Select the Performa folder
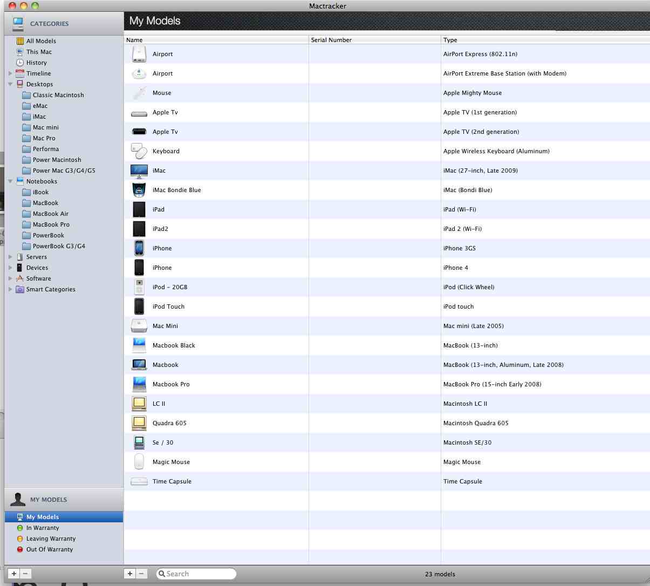 pyautogui.click(x=41, y=149)
